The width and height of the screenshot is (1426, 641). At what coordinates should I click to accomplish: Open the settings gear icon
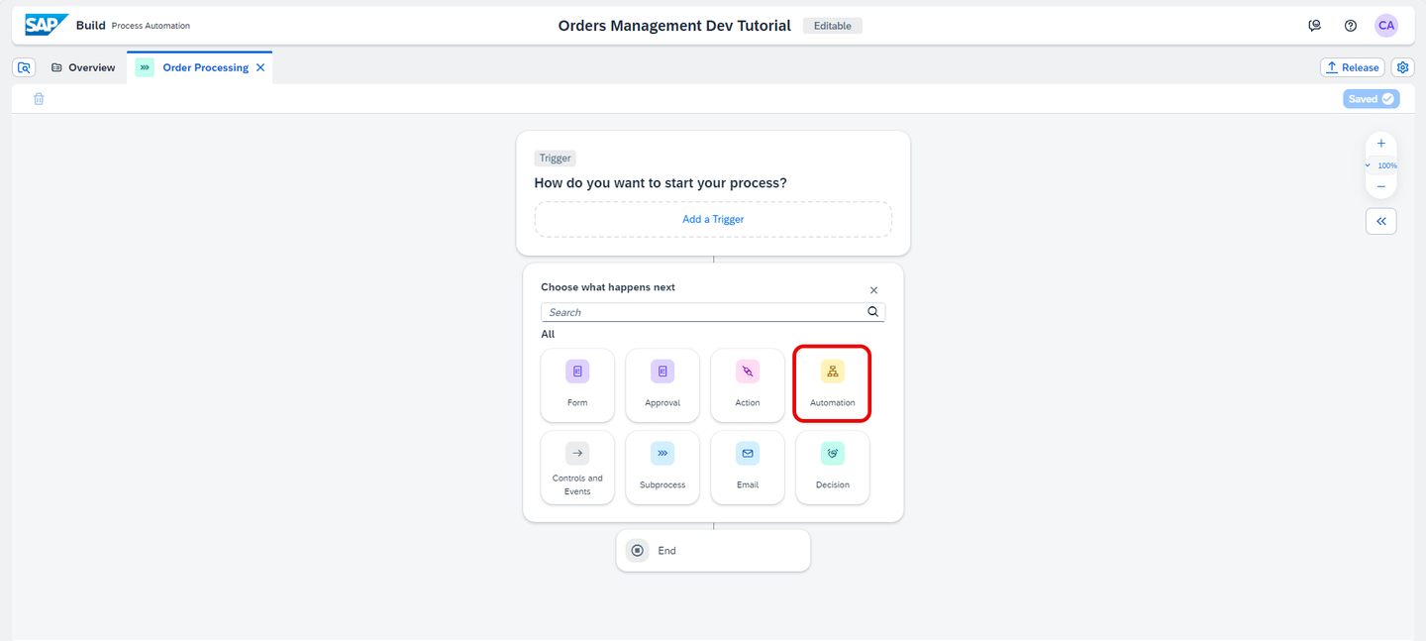pos(1402,67)
